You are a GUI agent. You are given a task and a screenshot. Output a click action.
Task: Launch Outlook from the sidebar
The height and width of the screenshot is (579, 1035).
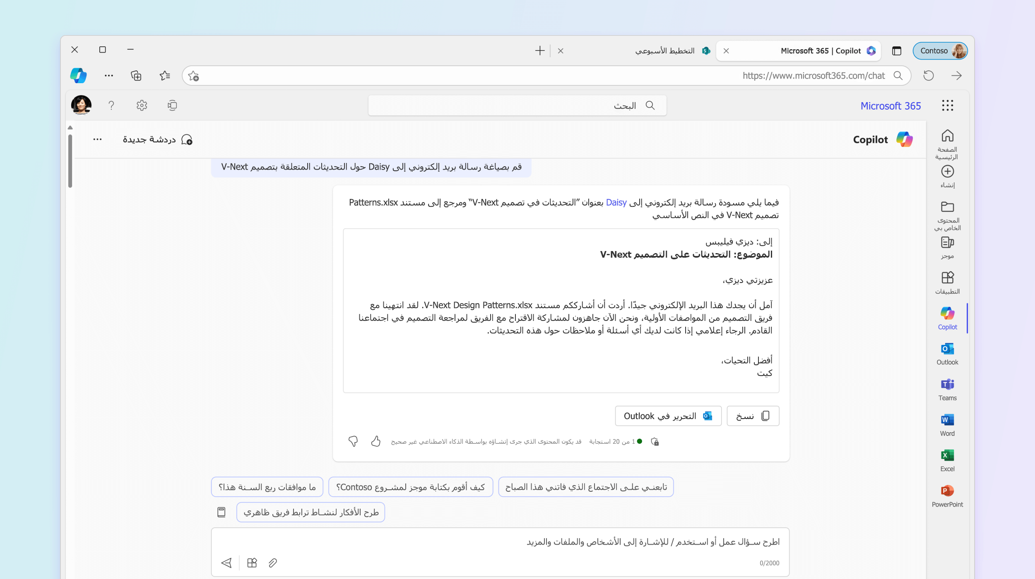pos(947,354)
